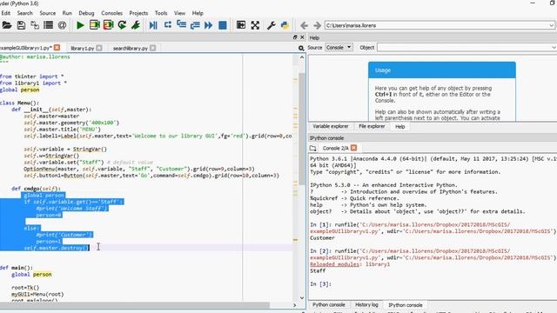Start debugging the file
This screenshot has width=557, height=313.
(x=153, y=25)
